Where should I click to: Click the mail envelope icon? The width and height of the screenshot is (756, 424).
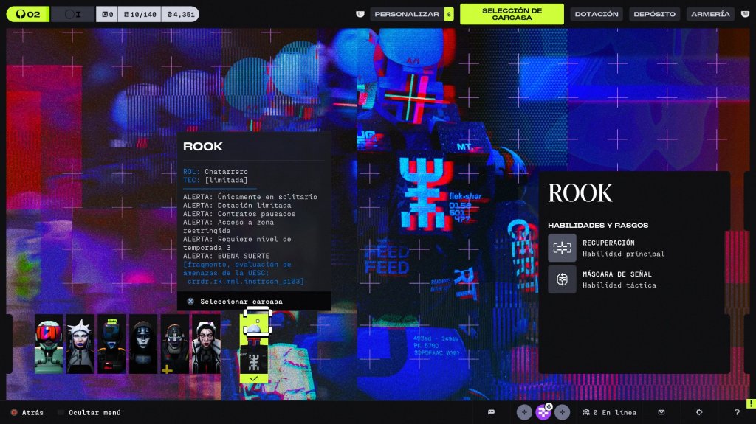coord(661,412)
